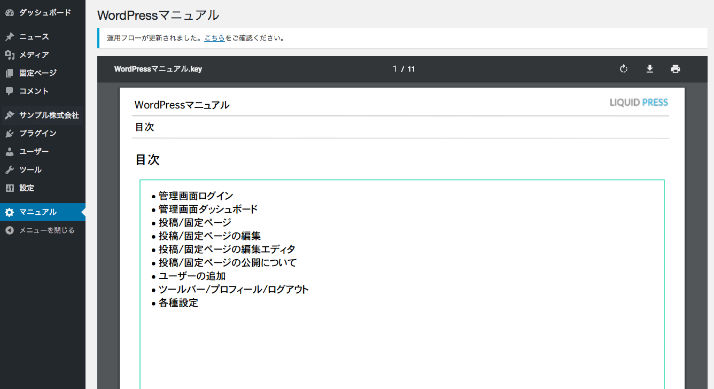Click the settings sliders icon beside 設定
Viewport: 714px width, 389px height.
[9, 188]
